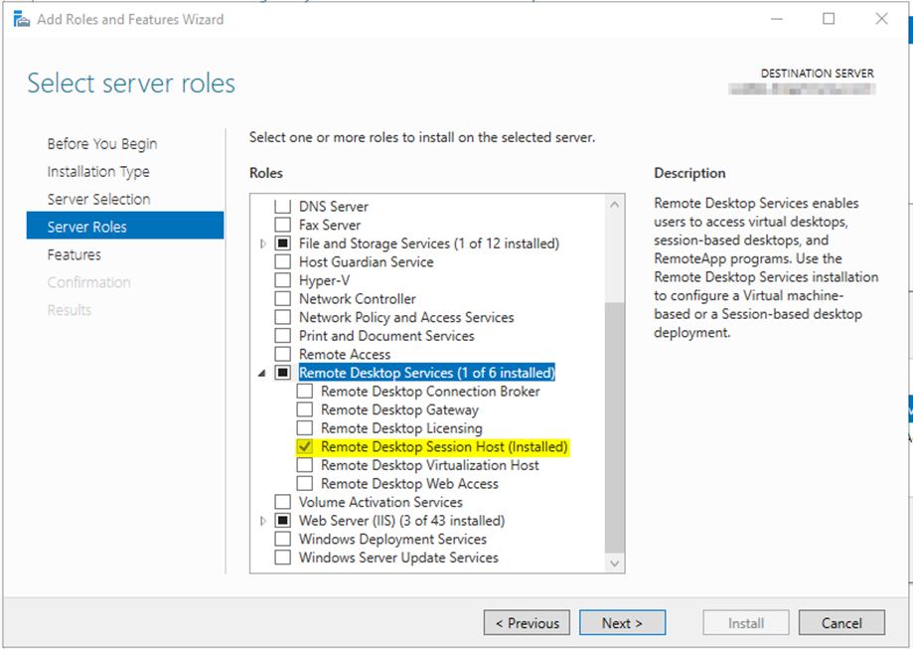Image resolution: width=913 pixels, height=649 pixels.
Task: Enable Remote Desktop Licensing
Action: (305, 427)
